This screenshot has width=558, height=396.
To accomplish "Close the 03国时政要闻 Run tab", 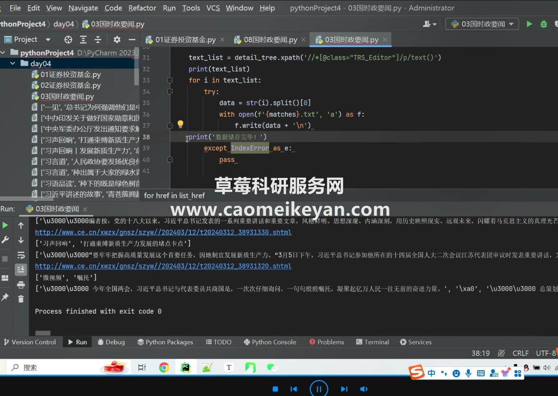I will pyautogui.click(x=85, y=209).
